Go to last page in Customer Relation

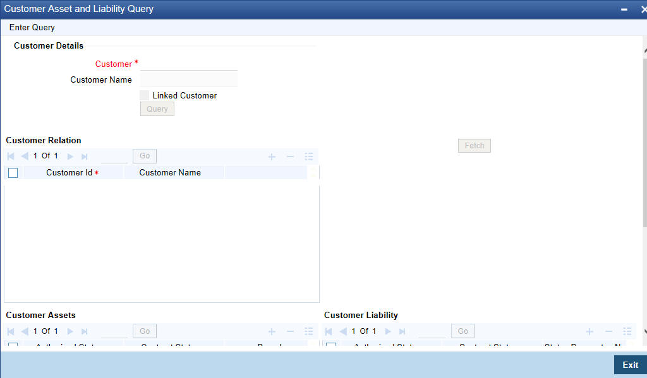tap(84, 157)
